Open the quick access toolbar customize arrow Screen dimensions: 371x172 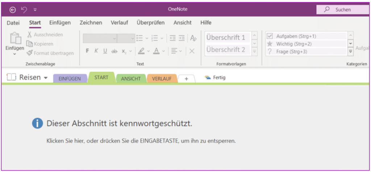[x=35, y=10]
